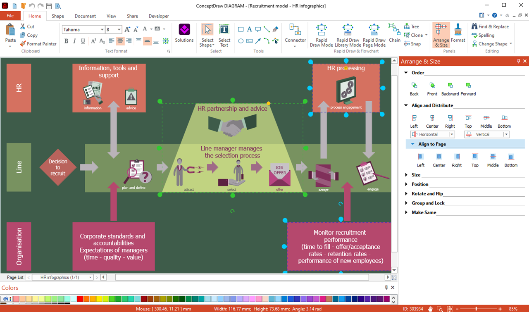Select the Connector tool
Image resolution: width=529 pixels, height=312 pixels.
tap(295, 36)
